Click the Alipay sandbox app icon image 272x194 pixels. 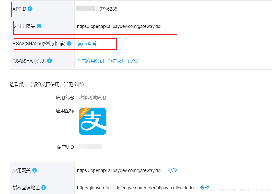[x=93, y=121]
